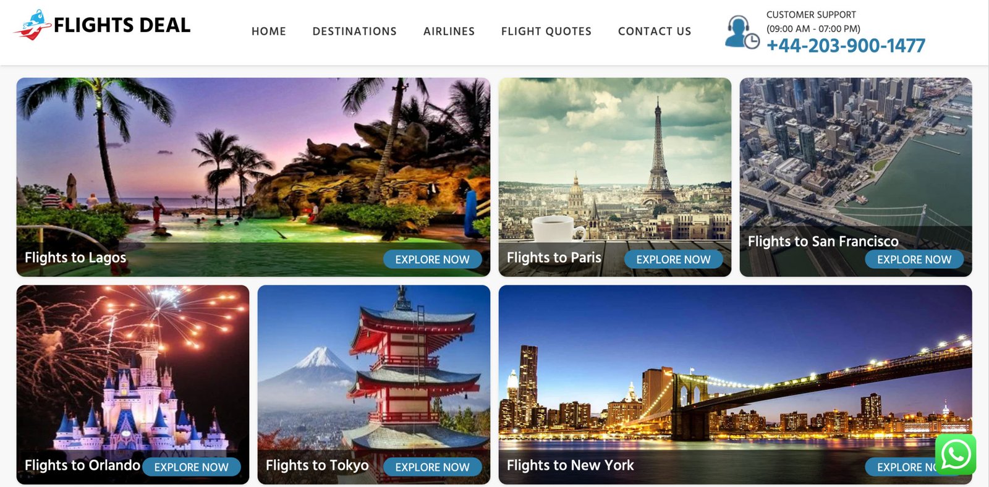Call the +44-203-900-1477 support number
The height and width of the screenshot is (487, 989).
click(846, 46)
